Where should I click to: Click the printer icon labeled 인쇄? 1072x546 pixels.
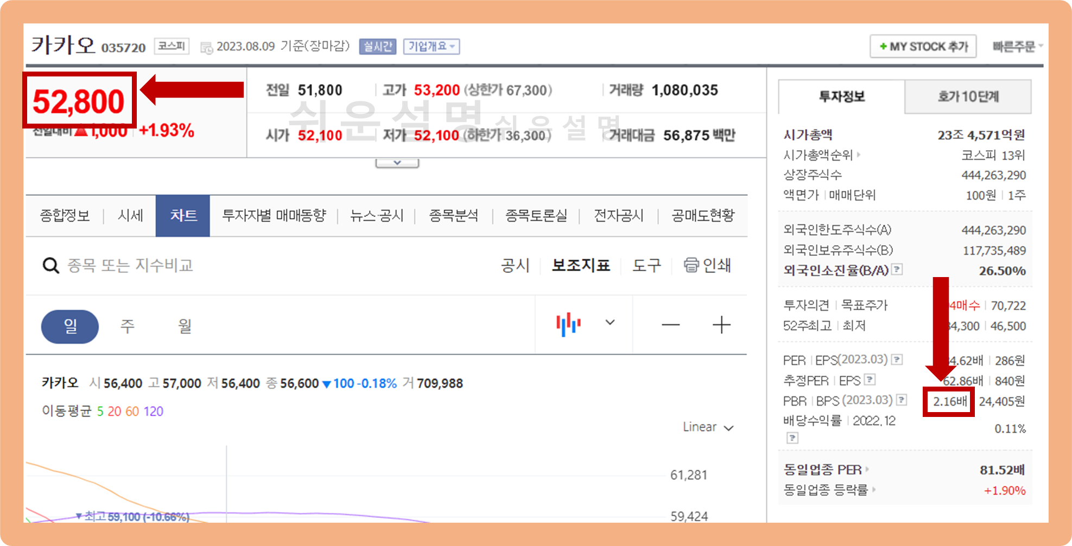pos(691,265)
